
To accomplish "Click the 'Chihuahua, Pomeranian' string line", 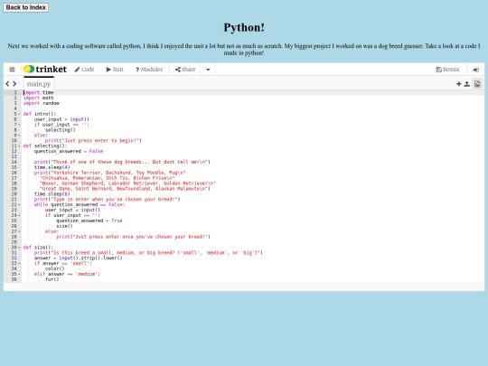I will coord(107,178).
